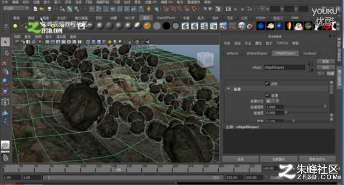The image size is (344, 185).
Task: Switch to the pPlaneShape1 tab
Action: (x=257, y=53)
